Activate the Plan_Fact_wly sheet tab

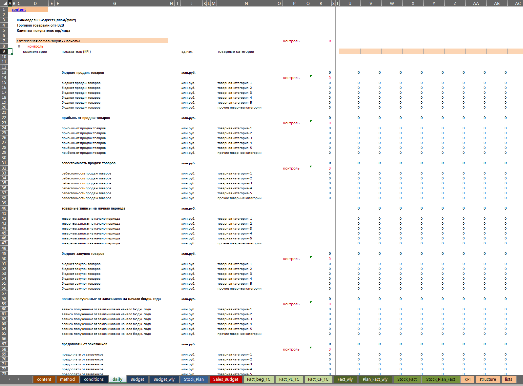pyautogui.click(x=375, y=379)
